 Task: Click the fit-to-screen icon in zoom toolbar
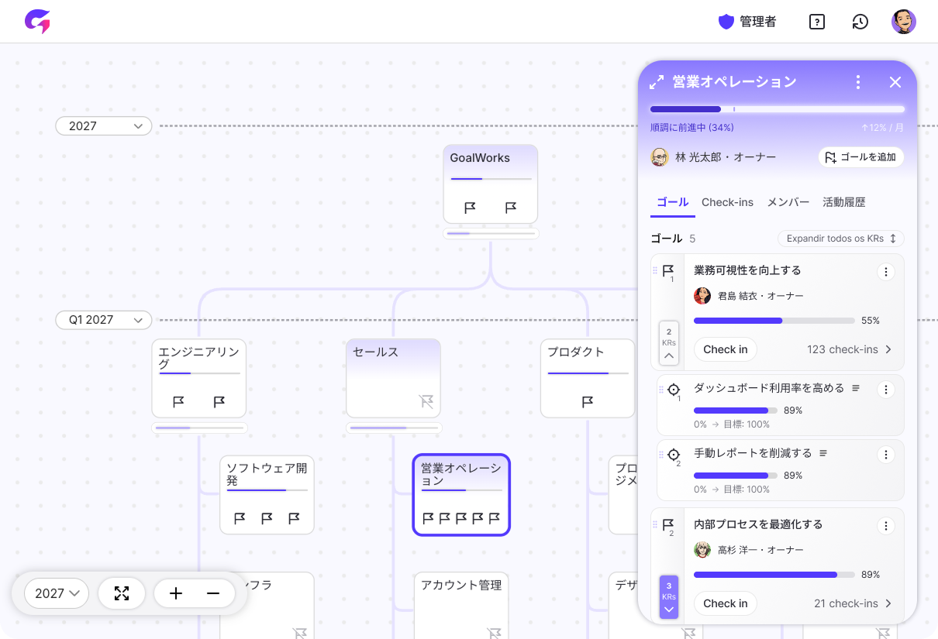[x=122, y=593]
